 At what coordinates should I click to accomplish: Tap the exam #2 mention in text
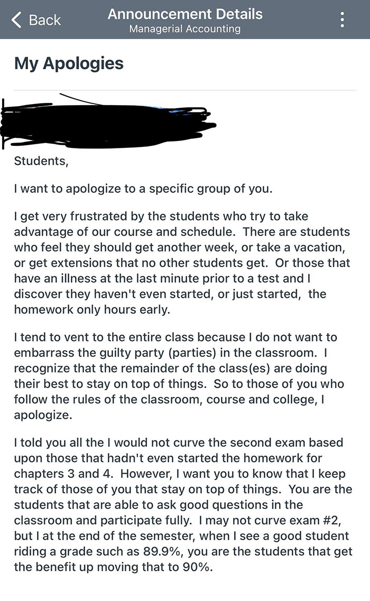click(x=324, y=521)
